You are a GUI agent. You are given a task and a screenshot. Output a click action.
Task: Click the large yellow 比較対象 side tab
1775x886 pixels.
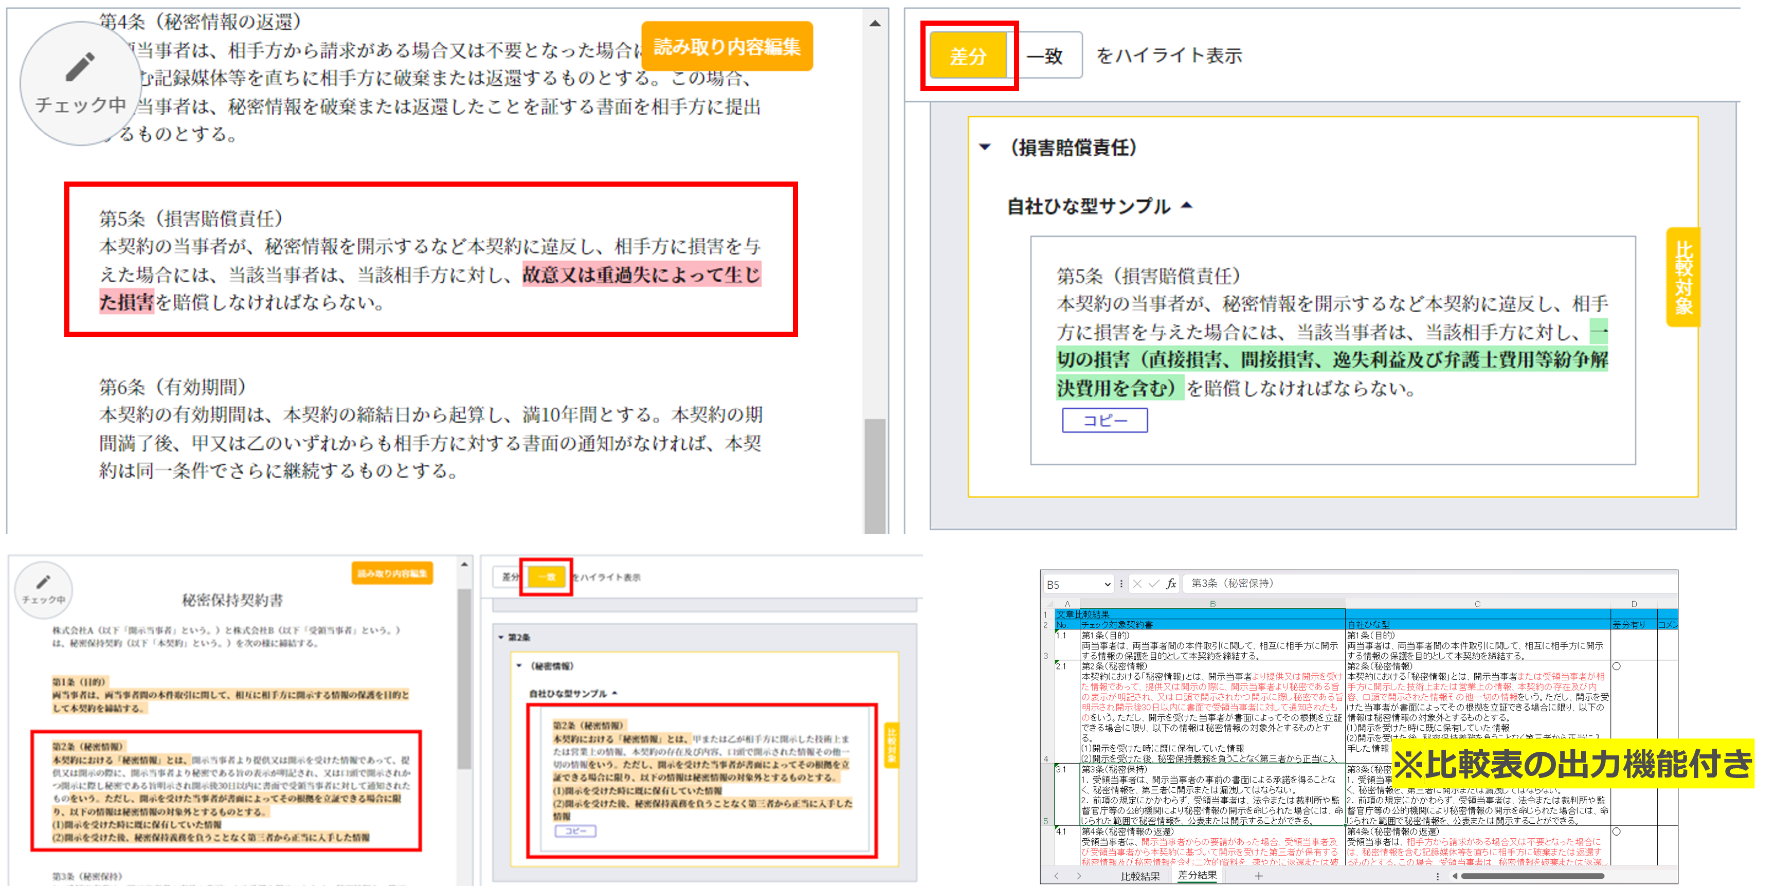pyautogui.click(x=1682, y=277)
